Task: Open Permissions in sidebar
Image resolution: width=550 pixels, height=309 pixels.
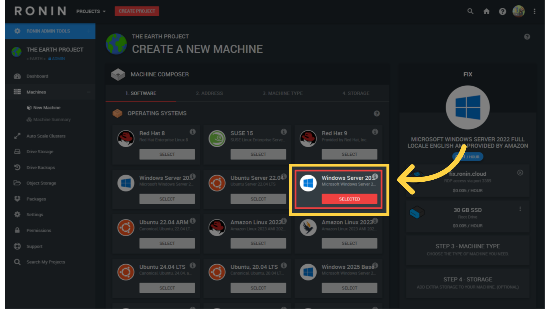Action: tap(39, 231)
